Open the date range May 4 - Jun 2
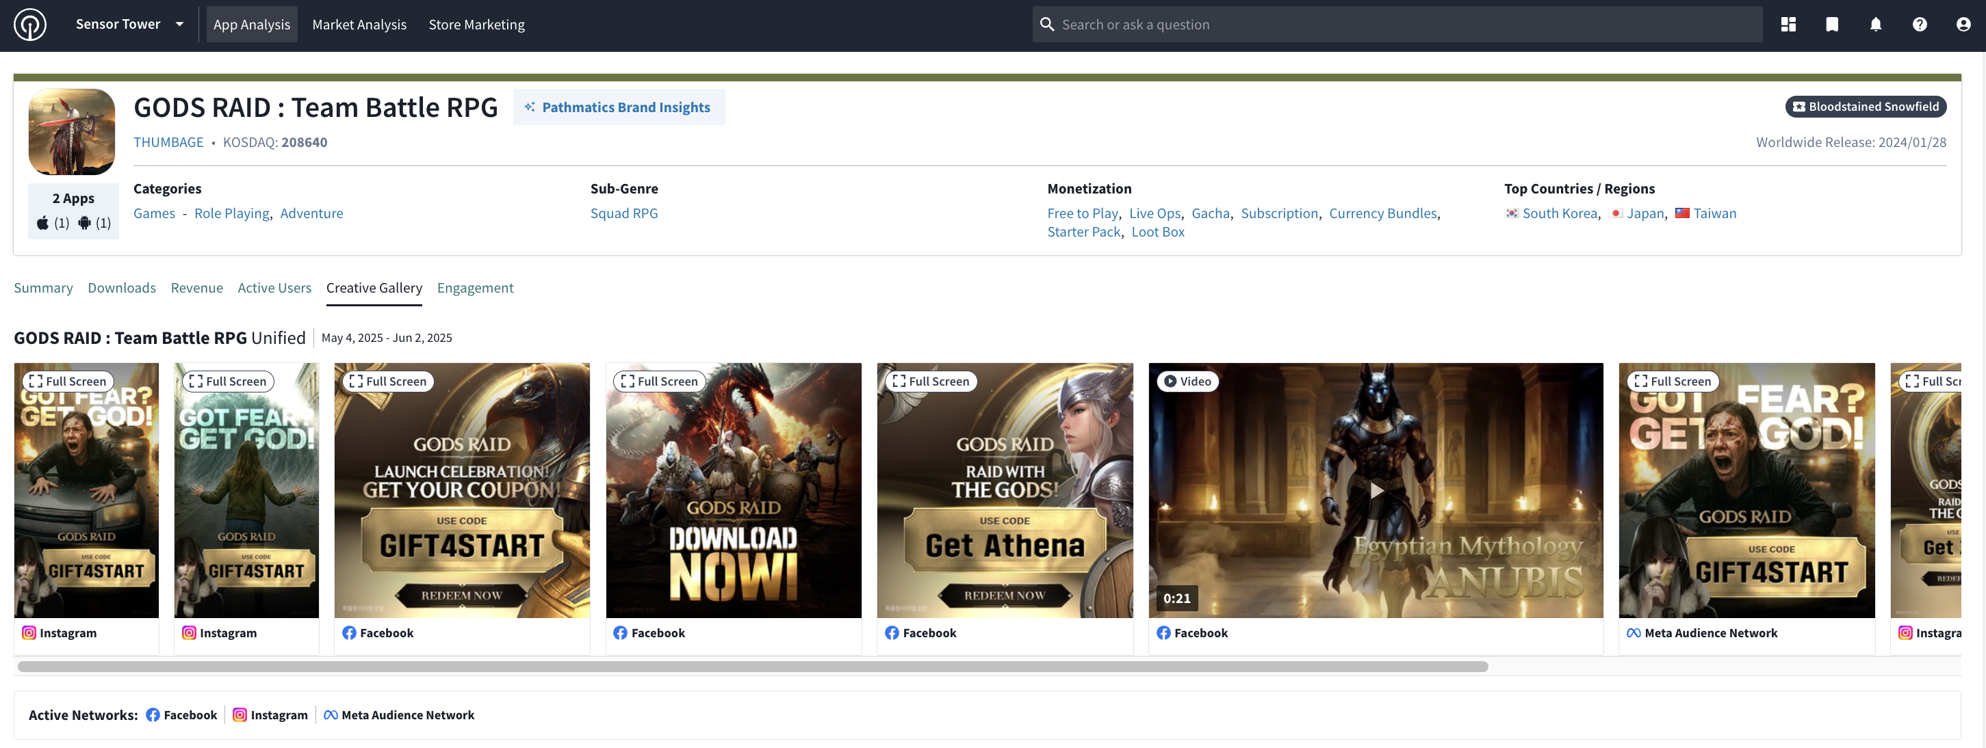1986x748 pixels. (386, 338)
